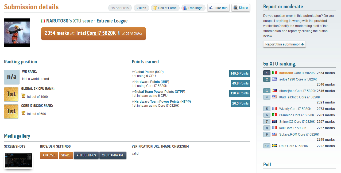Click the Share button icon
The width and height of the screenshot is (341, 173).
coord(235,8)
